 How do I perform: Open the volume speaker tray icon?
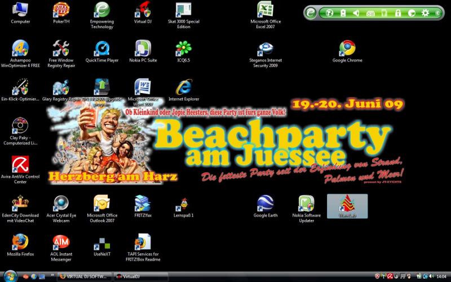431,276
